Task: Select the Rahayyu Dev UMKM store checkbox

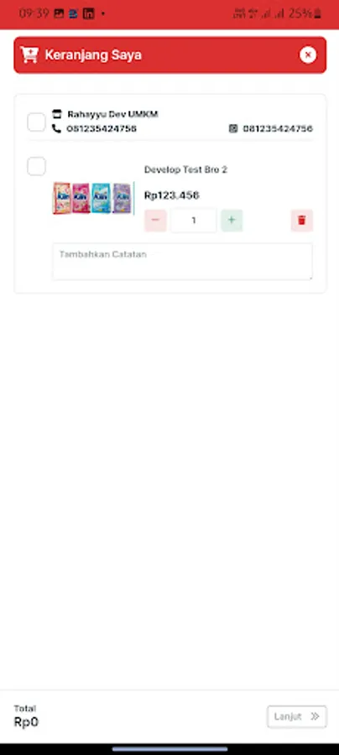Action: (x=36, y=122)
